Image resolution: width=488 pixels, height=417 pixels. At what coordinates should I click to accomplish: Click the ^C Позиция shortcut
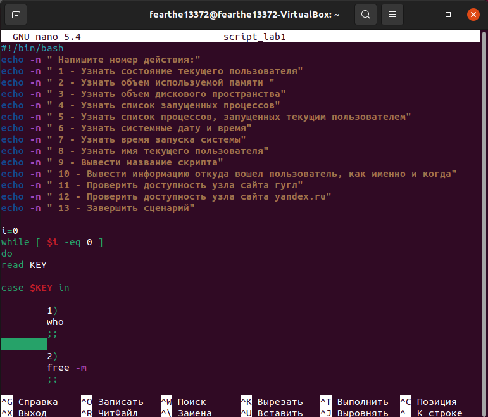coord(429,402)
